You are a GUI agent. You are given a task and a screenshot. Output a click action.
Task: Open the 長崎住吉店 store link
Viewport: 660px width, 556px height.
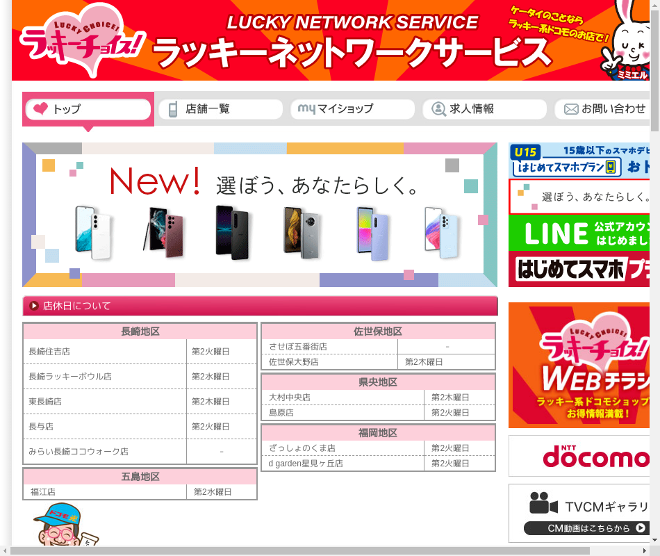(x=49, y=352)
